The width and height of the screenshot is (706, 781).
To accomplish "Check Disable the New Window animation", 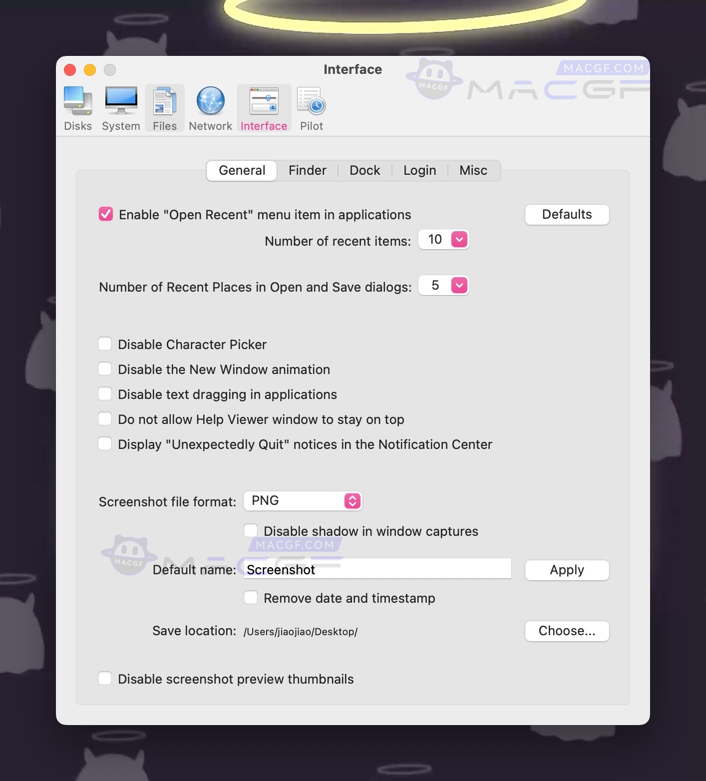I will click(x=105, y=369).
